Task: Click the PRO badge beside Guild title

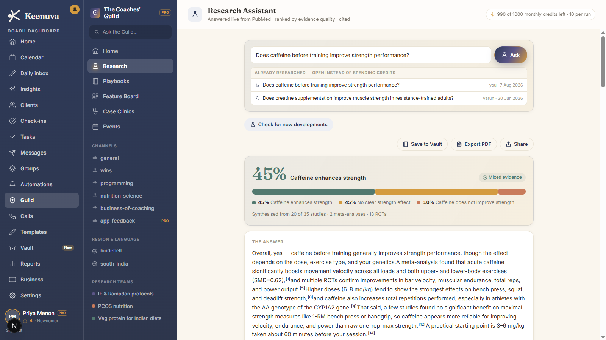Action: point(165,12)
